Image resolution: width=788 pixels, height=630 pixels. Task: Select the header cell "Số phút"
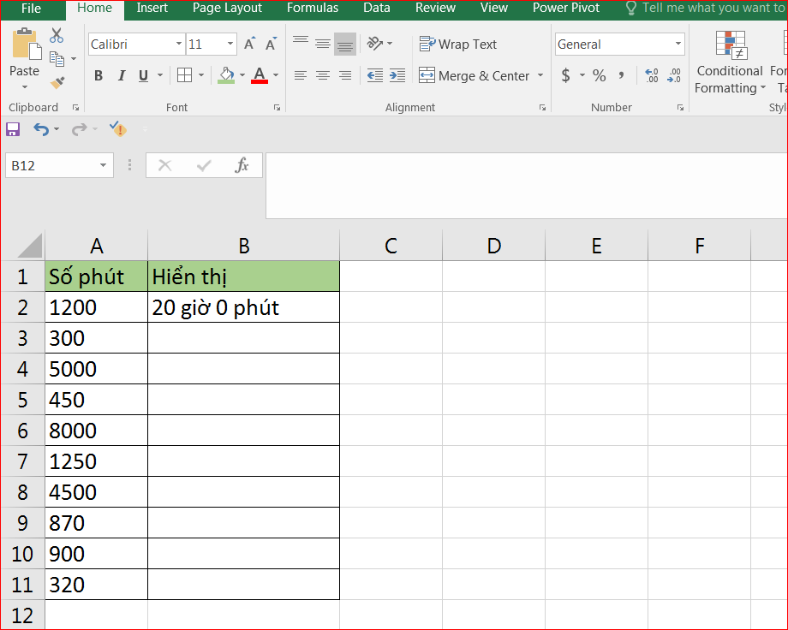point(97,276)
